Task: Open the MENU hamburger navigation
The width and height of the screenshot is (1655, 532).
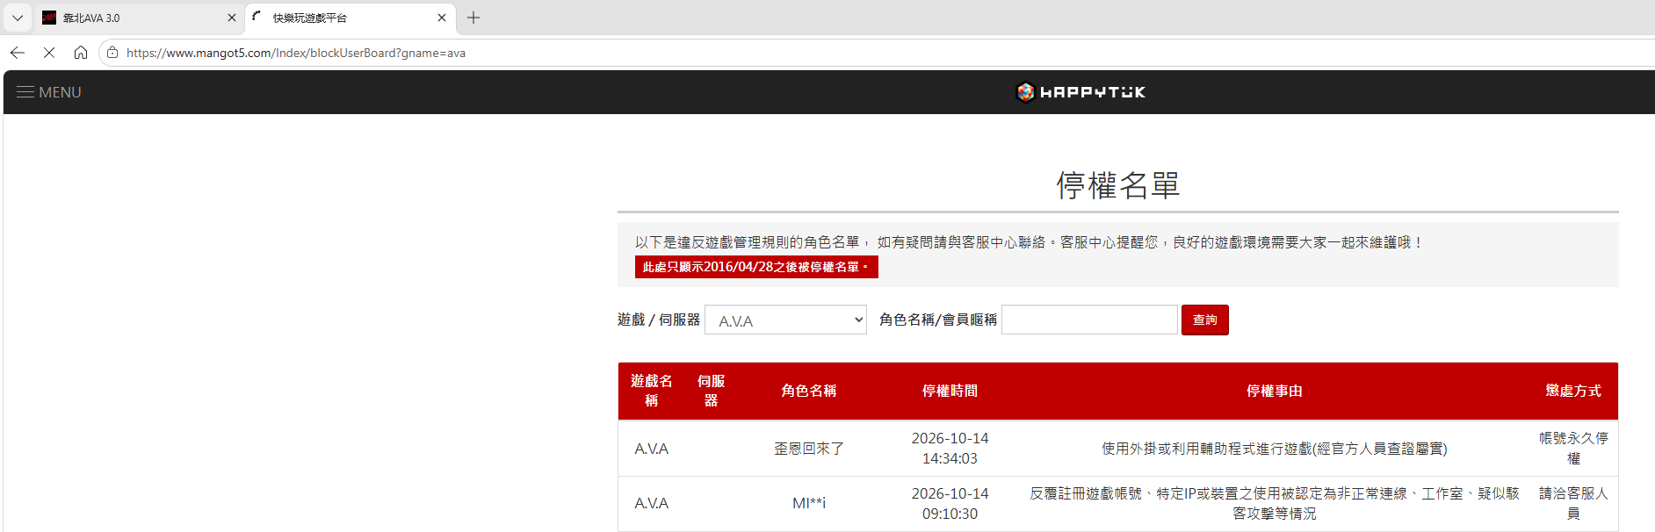Action: [49, 92]
